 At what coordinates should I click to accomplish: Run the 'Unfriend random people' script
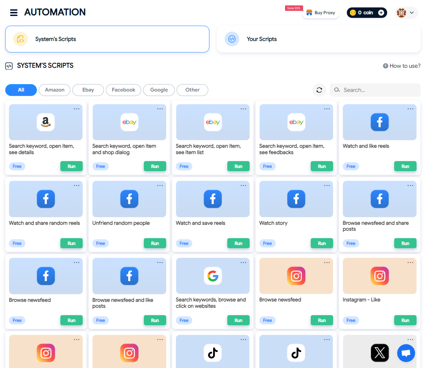[x=155, y=243]
